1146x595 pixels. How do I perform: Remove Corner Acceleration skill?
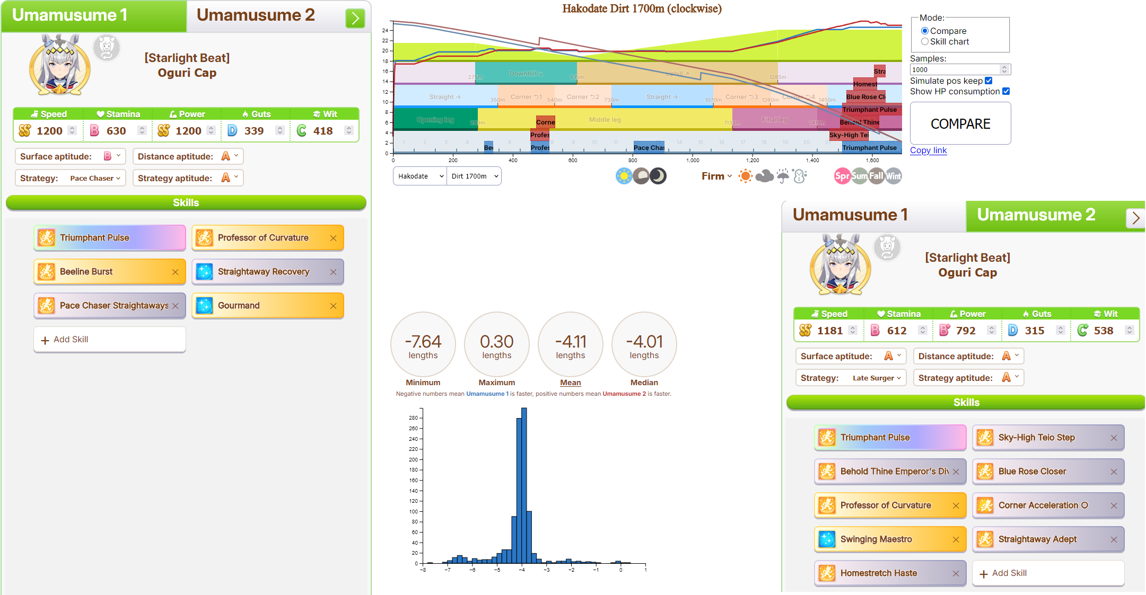point(1114,505)
